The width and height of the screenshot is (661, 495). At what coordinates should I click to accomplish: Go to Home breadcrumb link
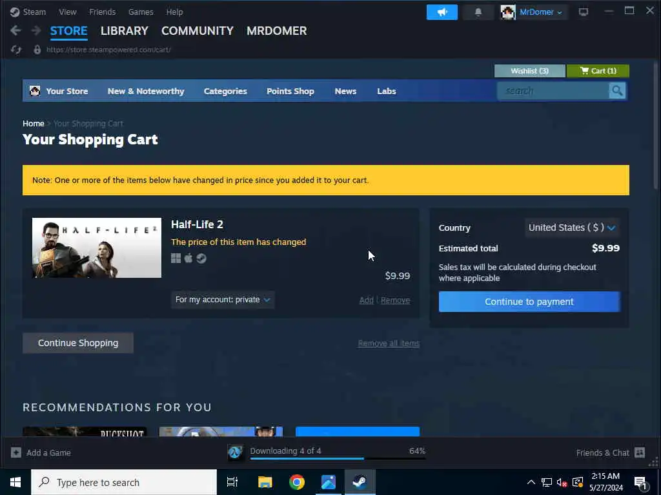point(34,123)
